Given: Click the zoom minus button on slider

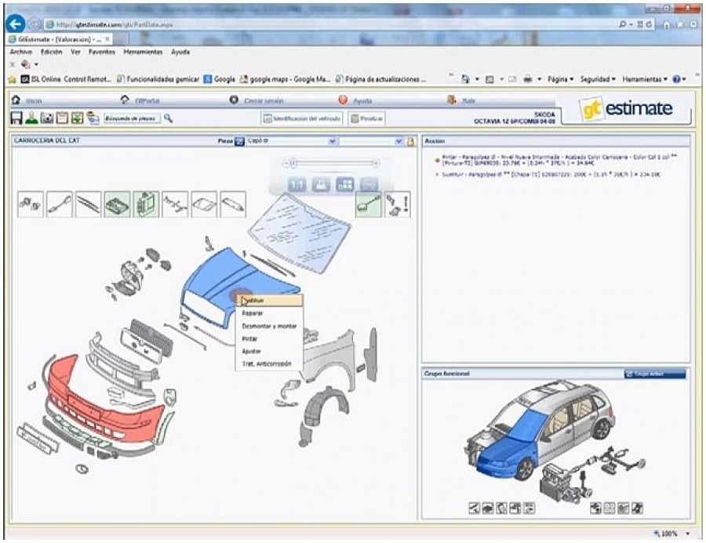Looking at the screenshot, I should coord(285,163).
